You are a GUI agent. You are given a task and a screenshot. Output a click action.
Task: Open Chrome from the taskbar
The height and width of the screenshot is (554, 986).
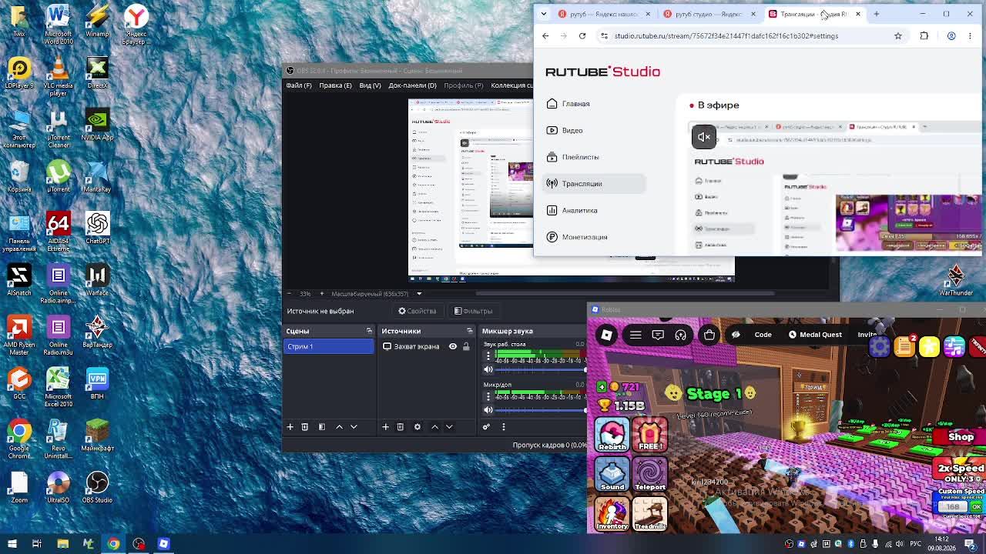point(113,544)
